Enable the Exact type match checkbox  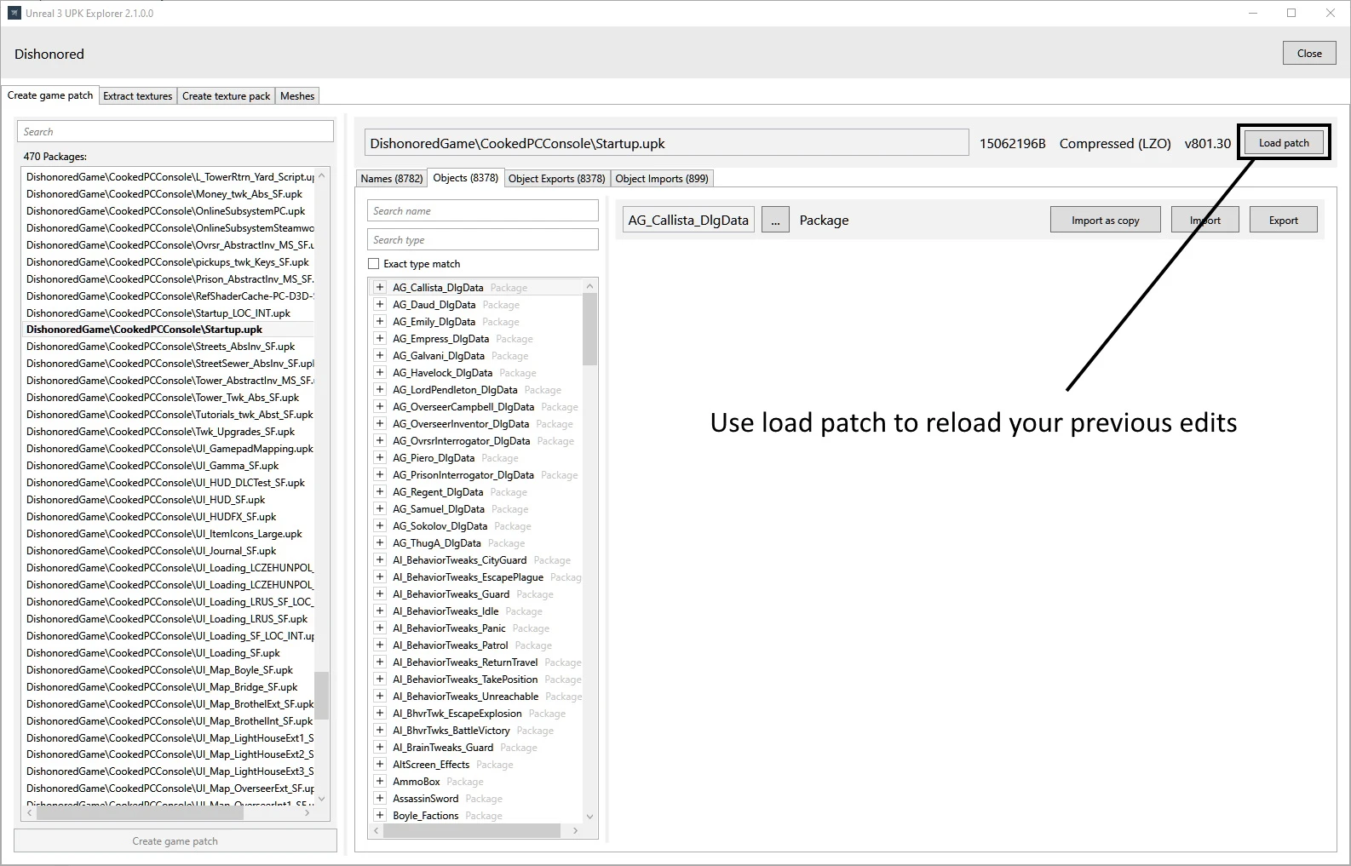pyautogui.click(x=374, y=264)
